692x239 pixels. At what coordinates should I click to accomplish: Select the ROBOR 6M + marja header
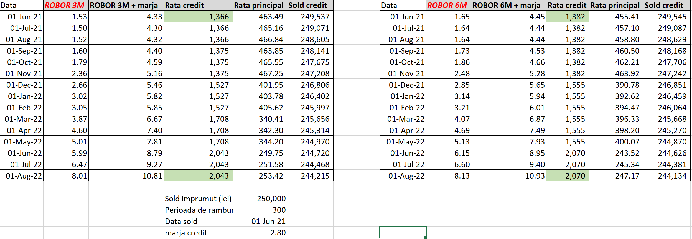click(x=508, y=5)
